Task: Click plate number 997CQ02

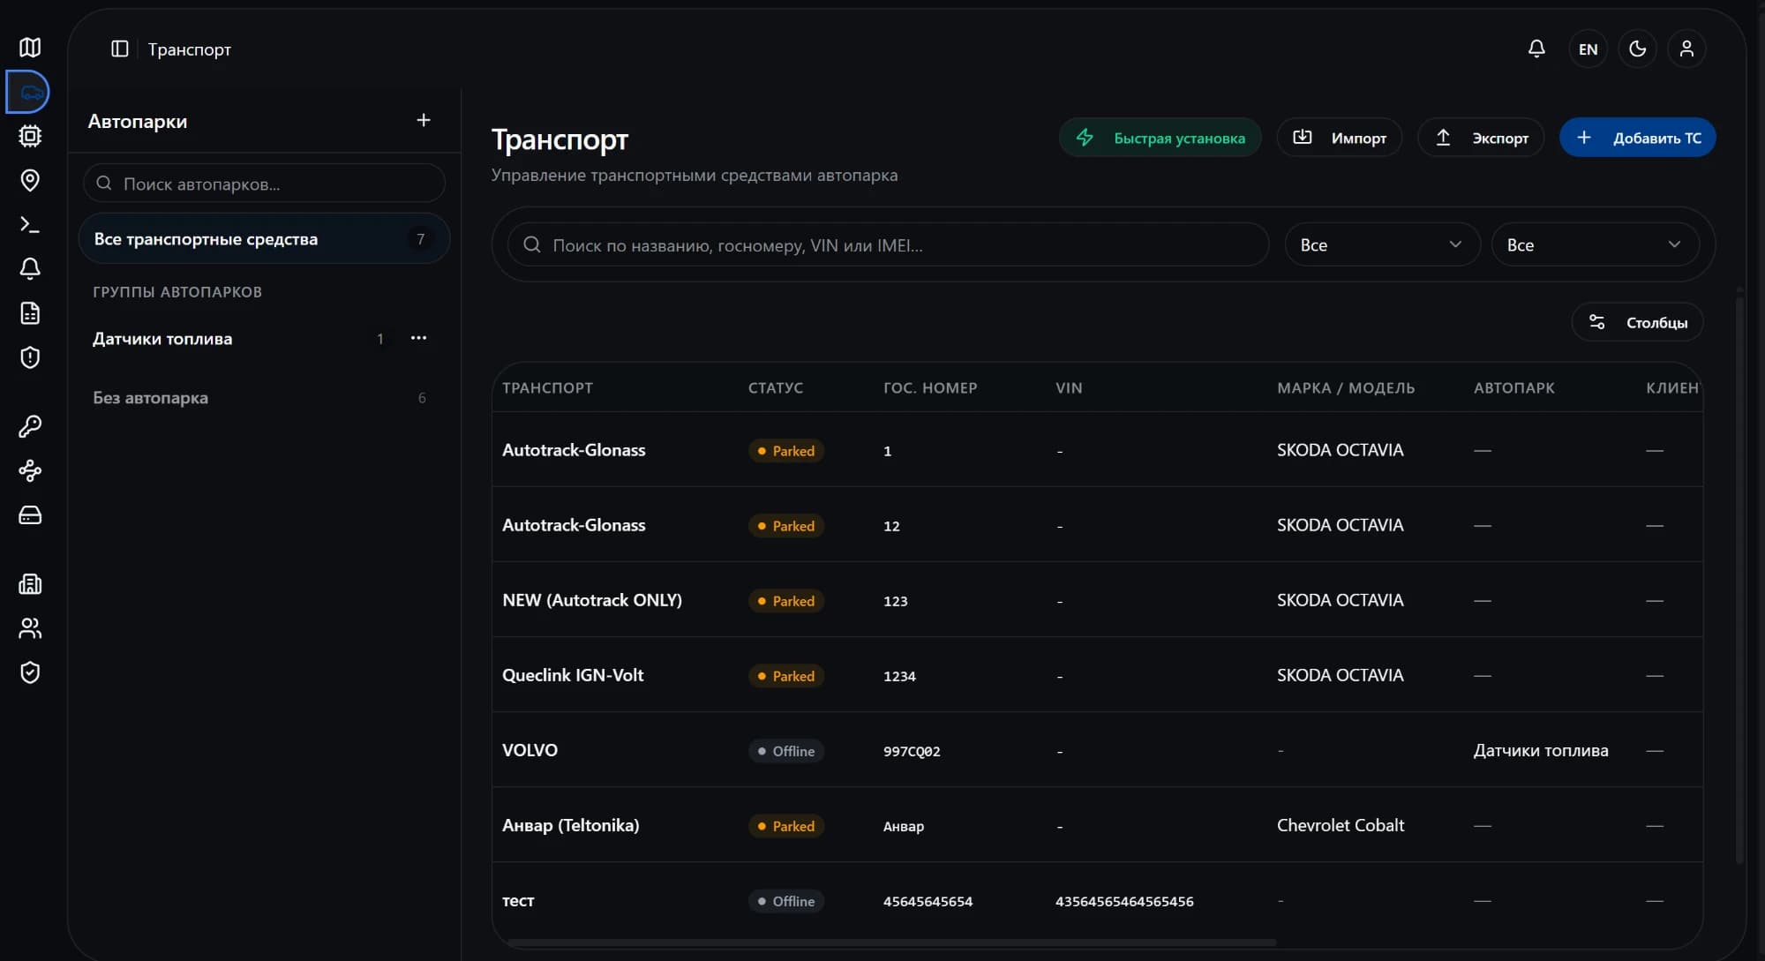Action: pos(912,751)
